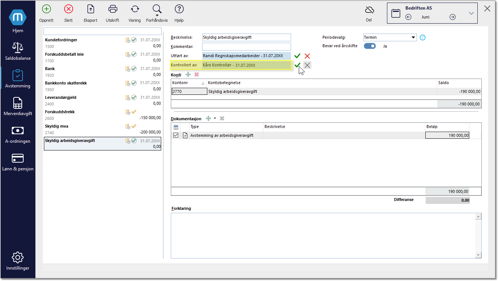The width and height of the screenshot is (498, 281).
Task: Toggle the Avstemming av arbeidsgiveravgift row checkbox
Action: 176,135
